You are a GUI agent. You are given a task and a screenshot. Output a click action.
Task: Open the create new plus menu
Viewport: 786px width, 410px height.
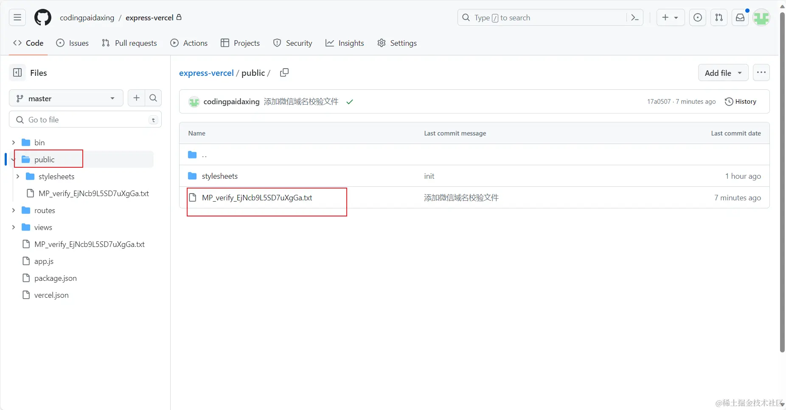coord(671,17)
